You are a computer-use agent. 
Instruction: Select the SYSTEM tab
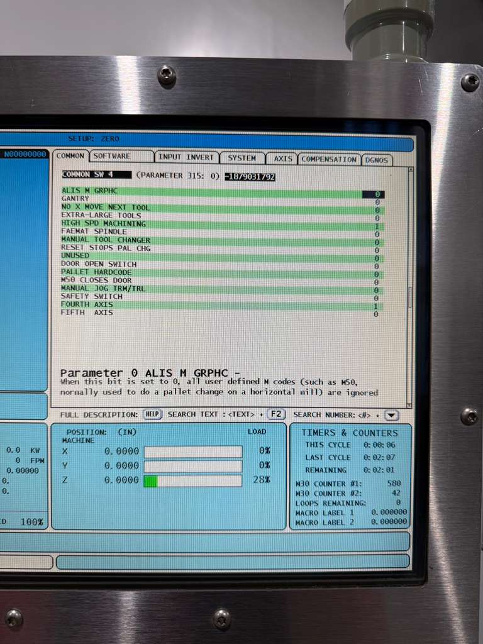tap(241, 158)
